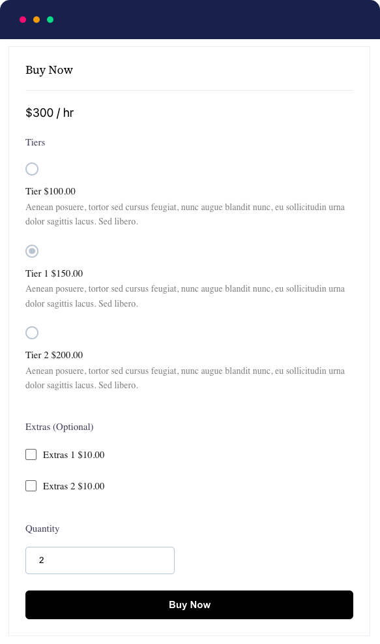The width and height of the screenshot is (380, 644).
Task: Click inside the Quantity input field
Action: pyautogui.click(x=100, y=560)
